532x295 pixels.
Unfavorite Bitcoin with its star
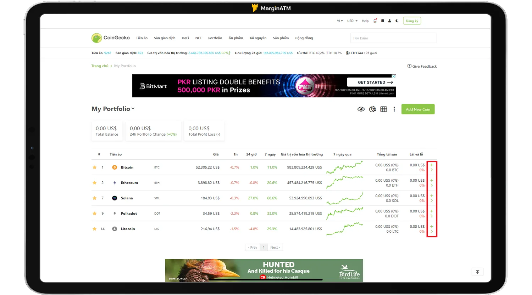(x=95, y=168)
